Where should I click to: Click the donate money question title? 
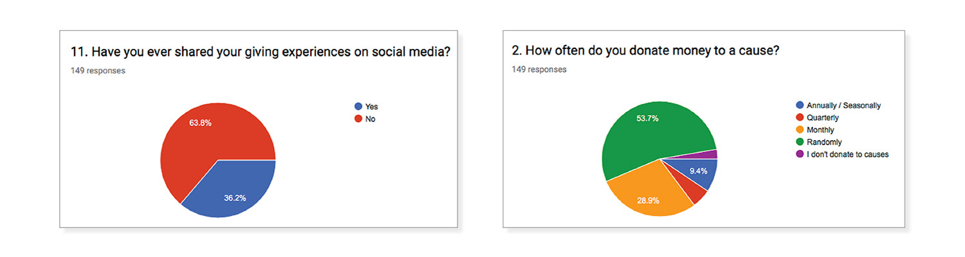646,51
